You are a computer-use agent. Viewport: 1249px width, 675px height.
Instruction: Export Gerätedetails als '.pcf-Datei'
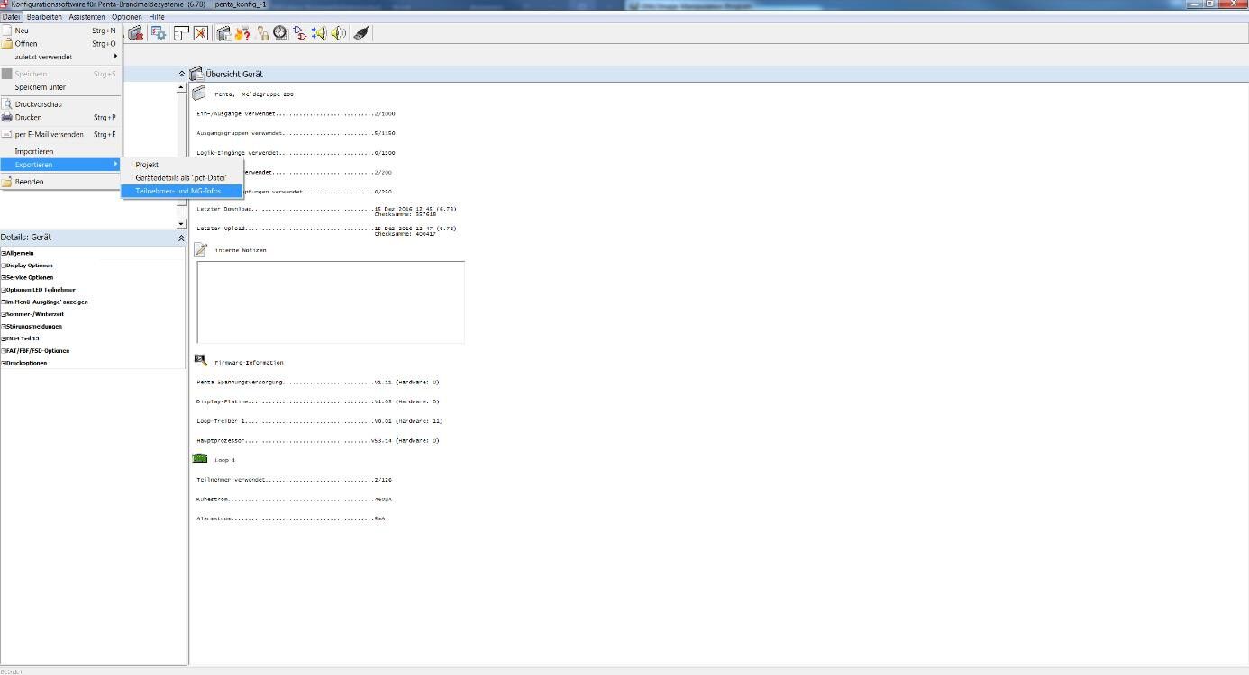click(183, 177)
